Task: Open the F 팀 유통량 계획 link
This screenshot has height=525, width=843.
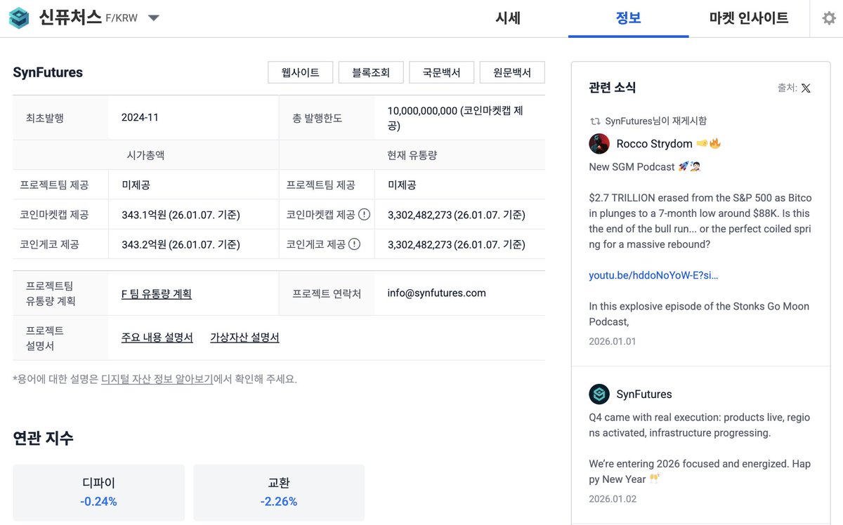Action: pos(157,293)
